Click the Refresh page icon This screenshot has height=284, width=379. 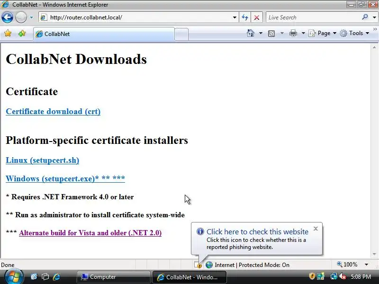(x=245, y=18)
